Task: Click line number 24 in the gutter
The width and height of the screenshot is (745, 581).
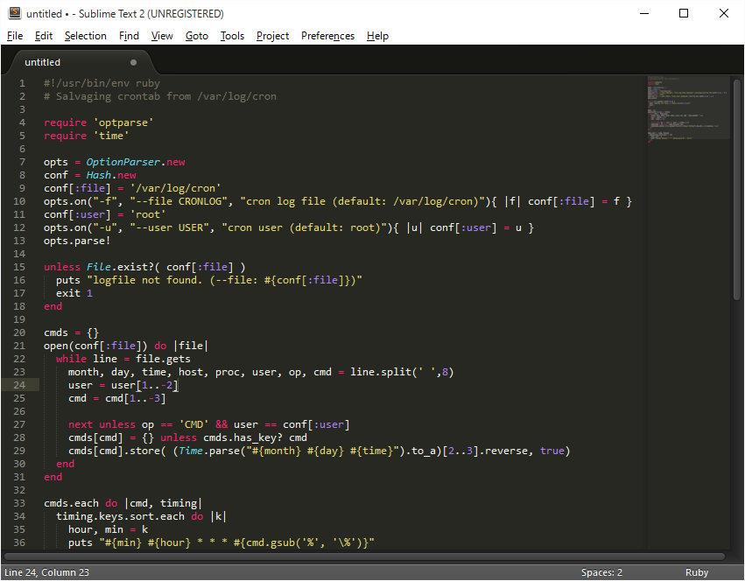Action: point(22,385)
